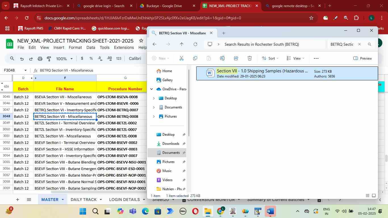
Task: Open the Windows Start button
Action: [83, 211]
